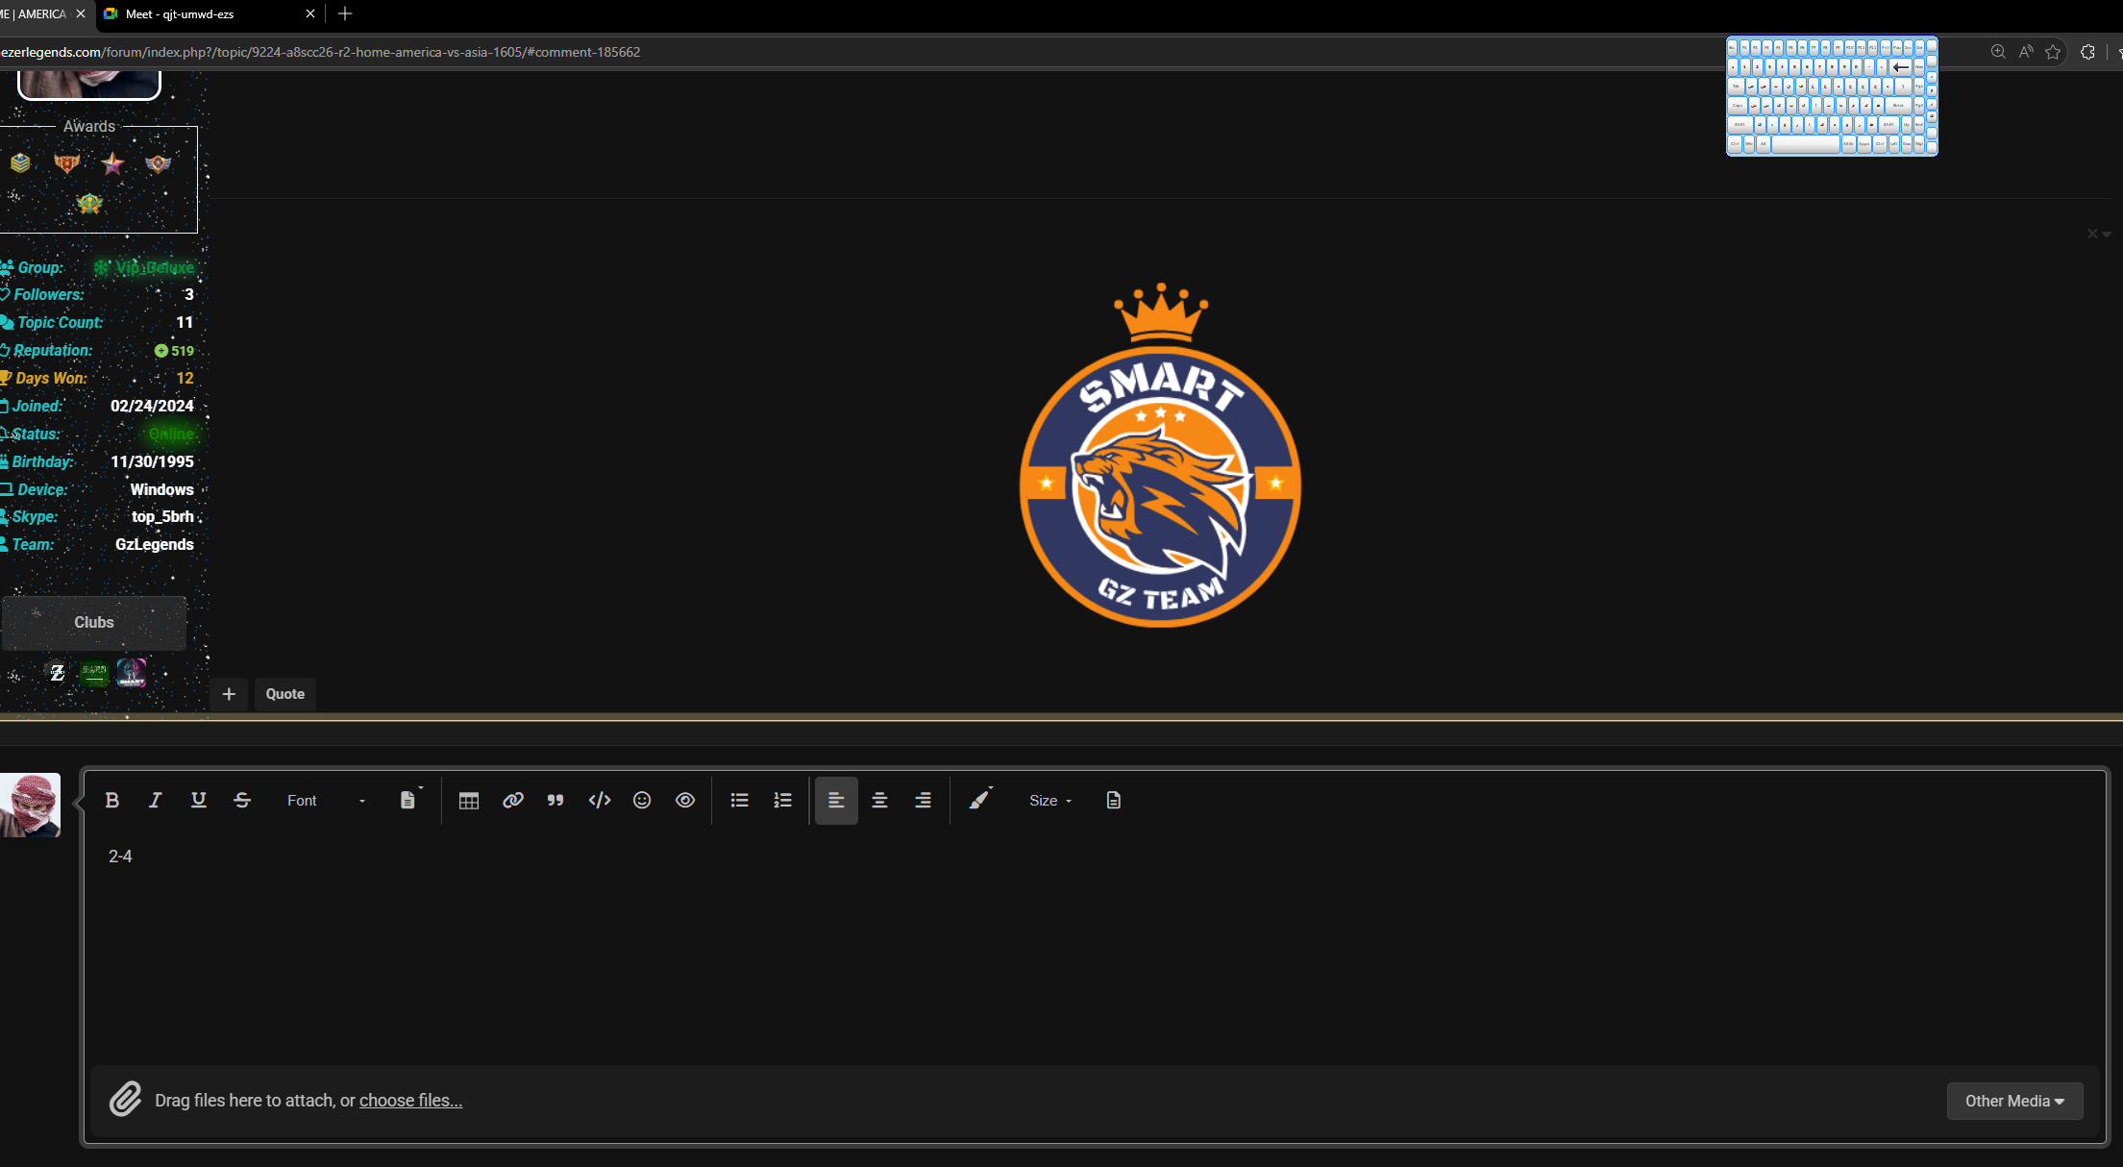Viewport: 2123px width, 1167px height.
Task: Open the paste/format document dropdown icon
Action: point(410,800)
